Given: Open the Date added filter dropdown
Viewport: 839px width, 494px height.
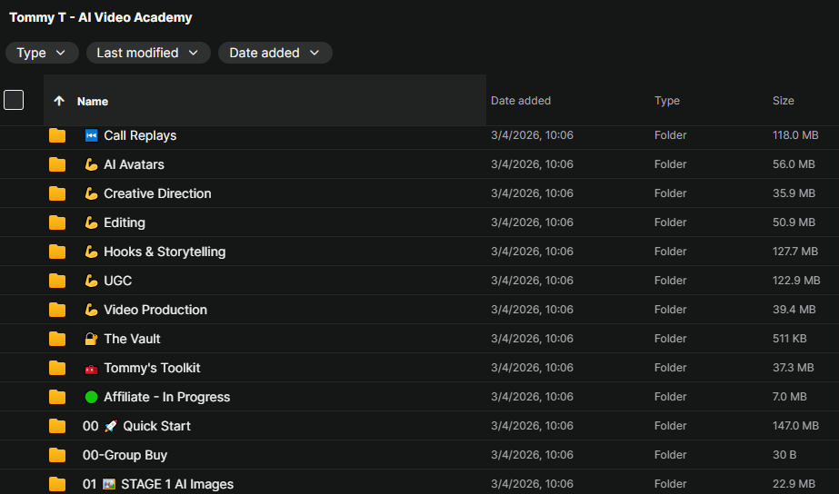Looking at the screenshot, I should (x=275, y=53).
